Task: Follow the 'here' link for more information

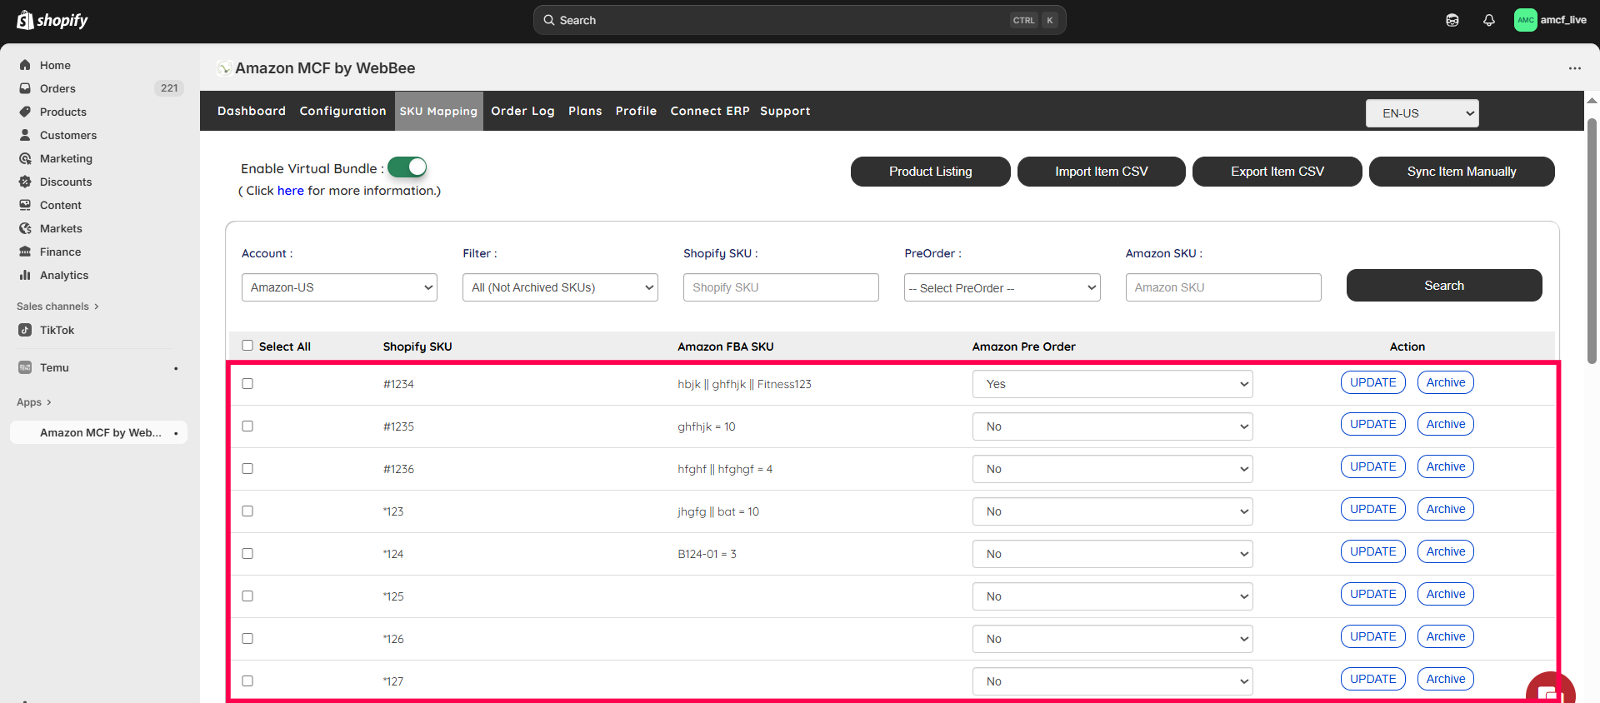Action: coord(290,191)
